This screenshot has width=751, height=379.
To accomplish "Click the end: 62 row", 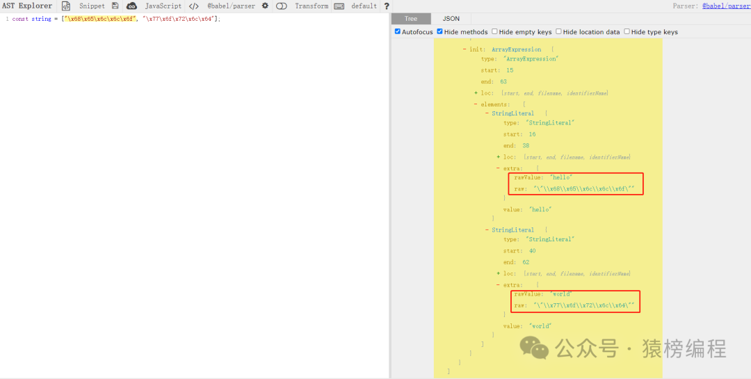I will tap(516, 263).
